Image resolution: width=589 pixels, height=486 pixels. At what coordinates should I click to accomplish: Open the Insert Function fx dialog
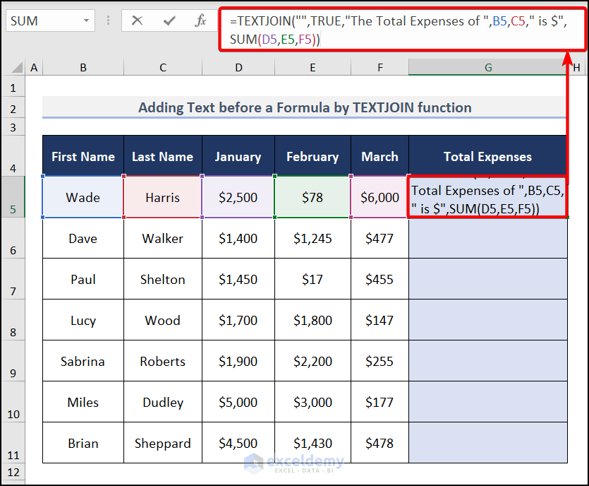200,20
